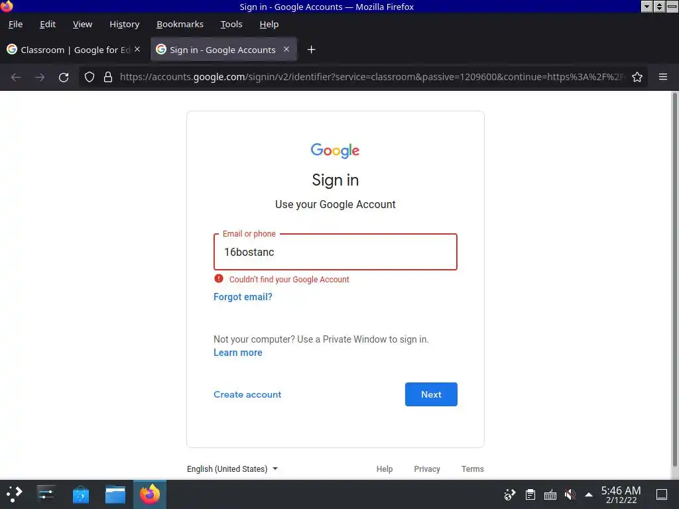Click the page vertical scrollbar
This screenshot has width=679, height=509.
click(674, 279)
